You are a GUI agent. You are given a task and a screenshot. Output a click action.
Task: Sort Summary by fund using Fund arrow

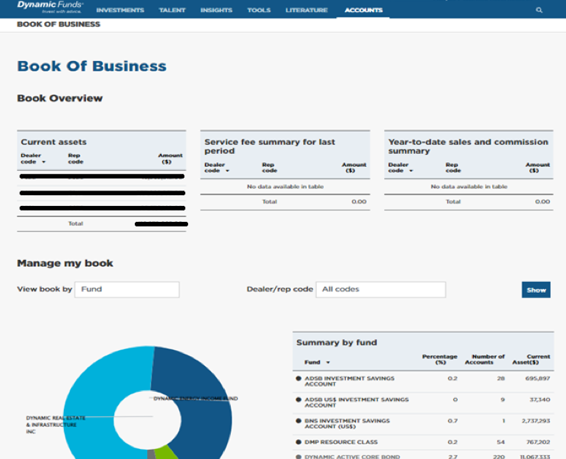click(x=328, y=362)
